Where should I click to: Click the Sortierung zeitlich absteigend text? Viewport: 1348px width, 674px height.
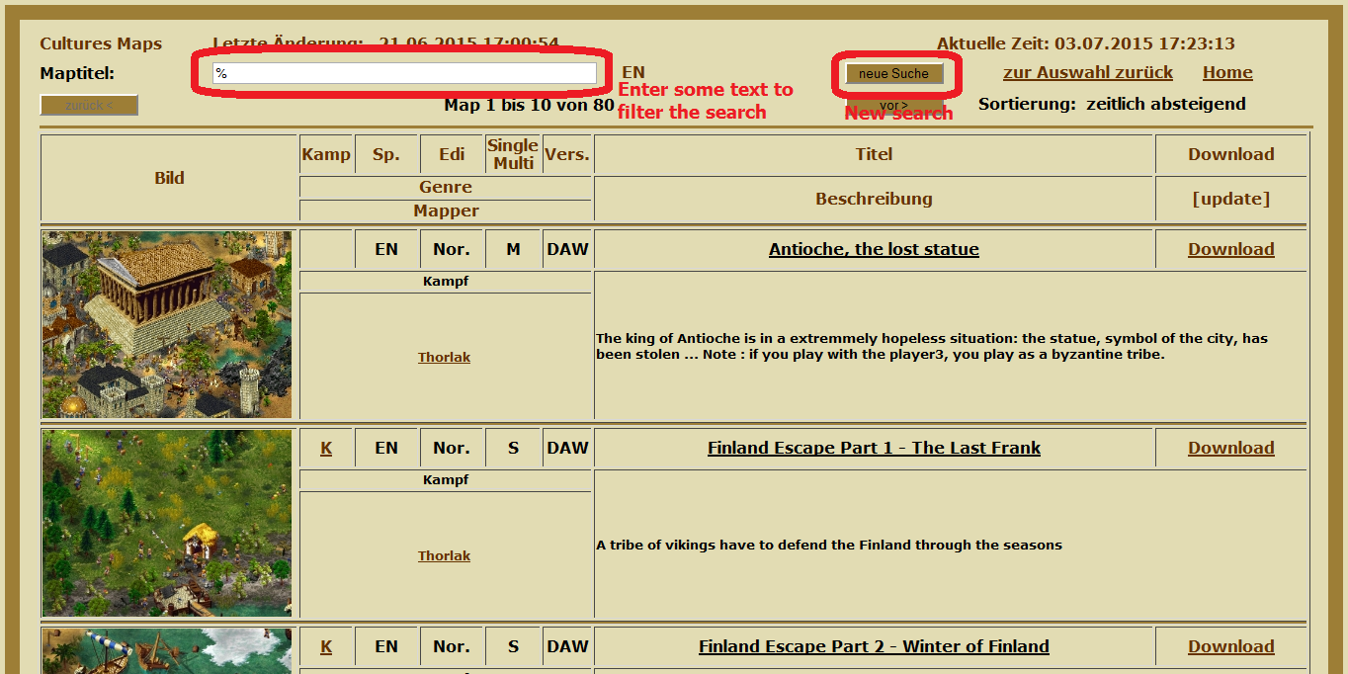1112,104
